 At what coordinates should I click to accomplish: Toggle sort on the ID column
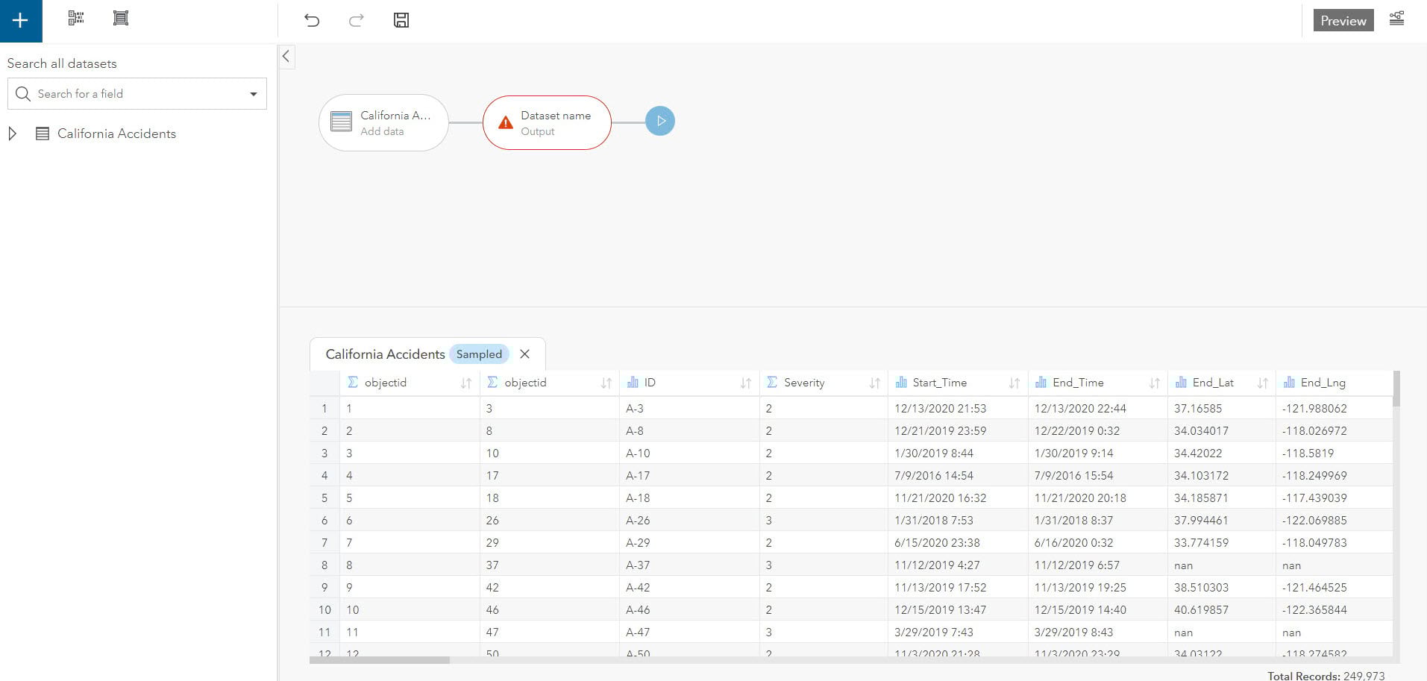pos(744,382)
